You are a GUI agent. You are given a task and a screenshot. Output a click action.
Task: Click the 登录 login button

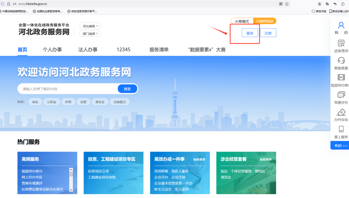[x=250, y=33]
